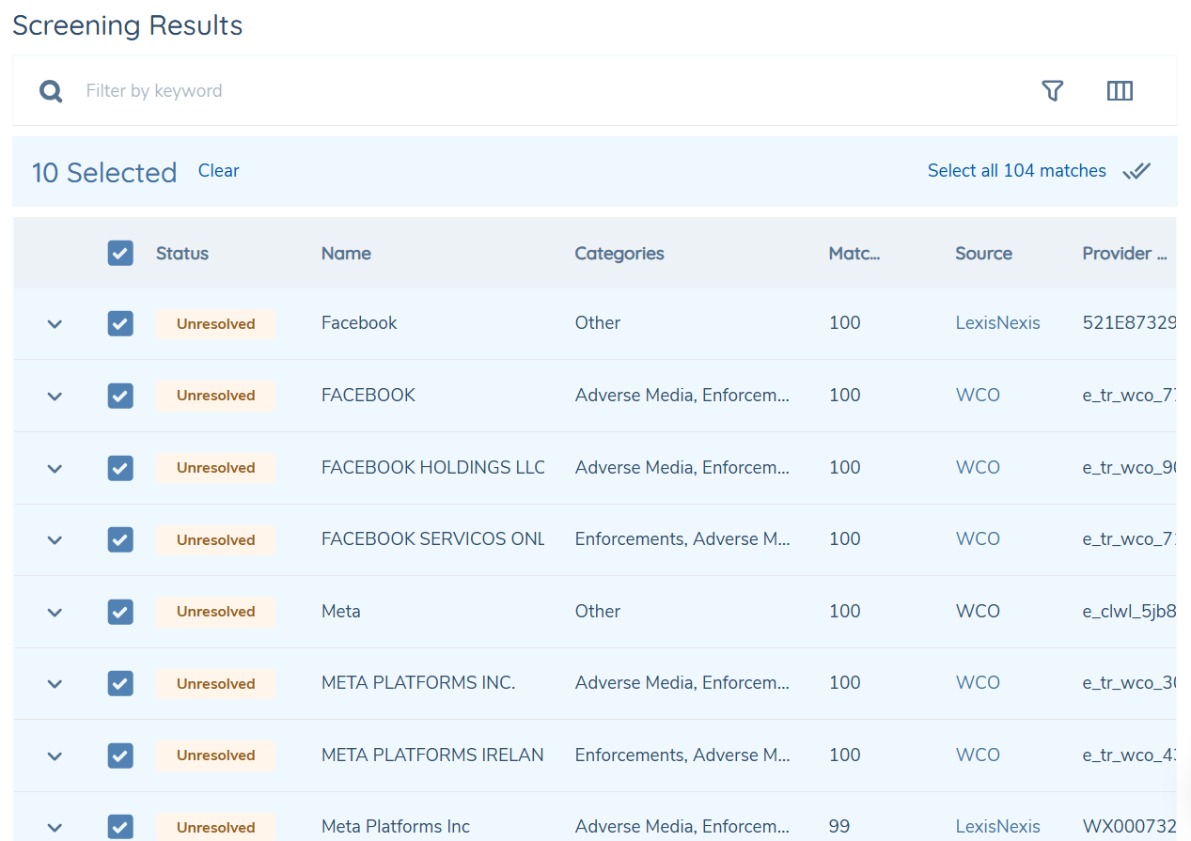Sort by the Status column header
1191x841 pixels.
pyautogui.click(x=182, y=253)
